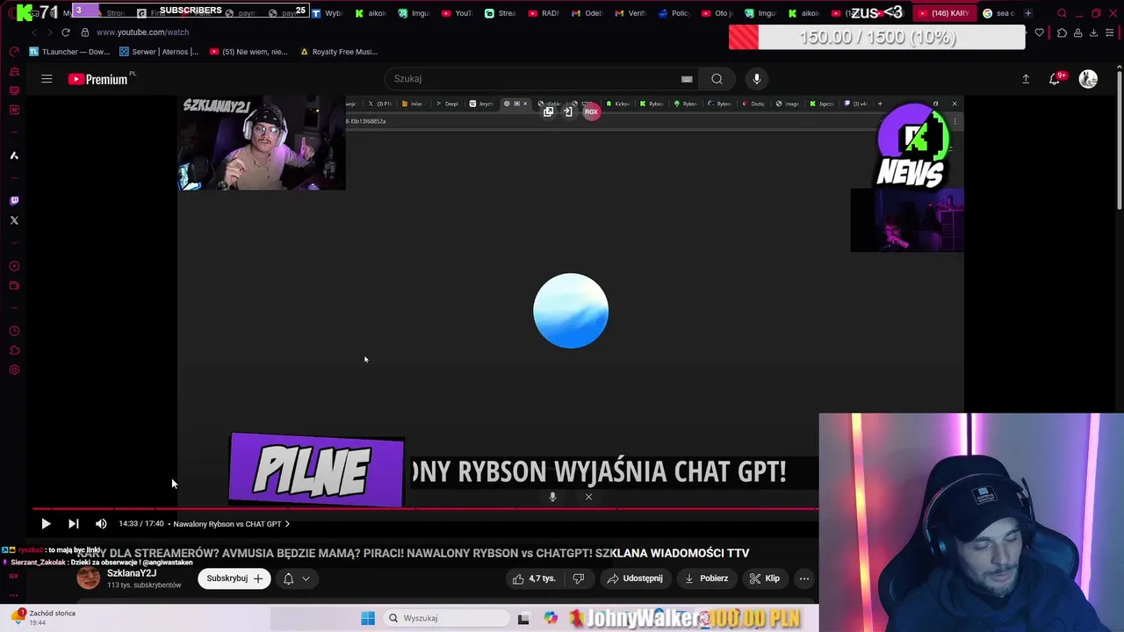Open the lock site info icon in address bar
Image resolution: width=1124 pixels, height=632 pixels.
coord(84,32)
